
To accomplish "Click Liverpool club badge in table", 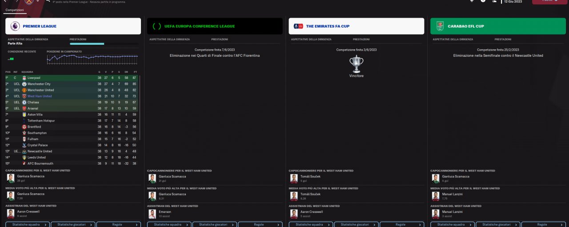I will 24,78.
